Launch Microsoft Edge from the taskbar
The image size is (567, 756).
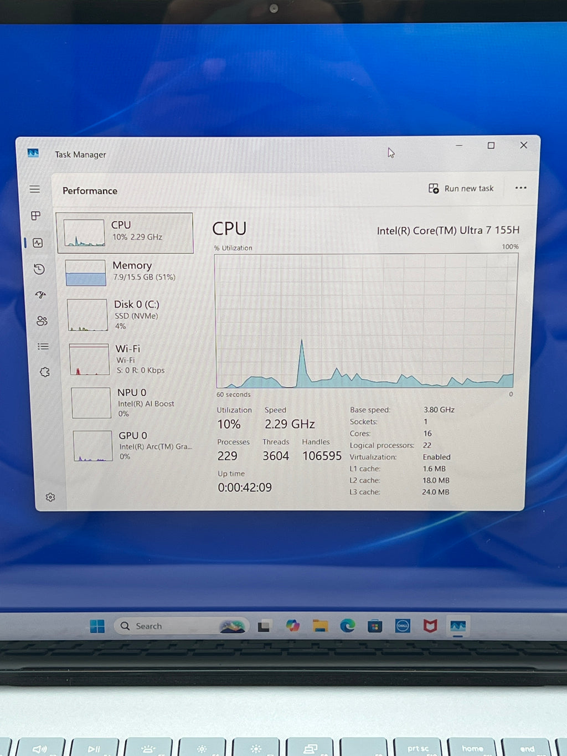pyautogui.click(x=347, y=626)
